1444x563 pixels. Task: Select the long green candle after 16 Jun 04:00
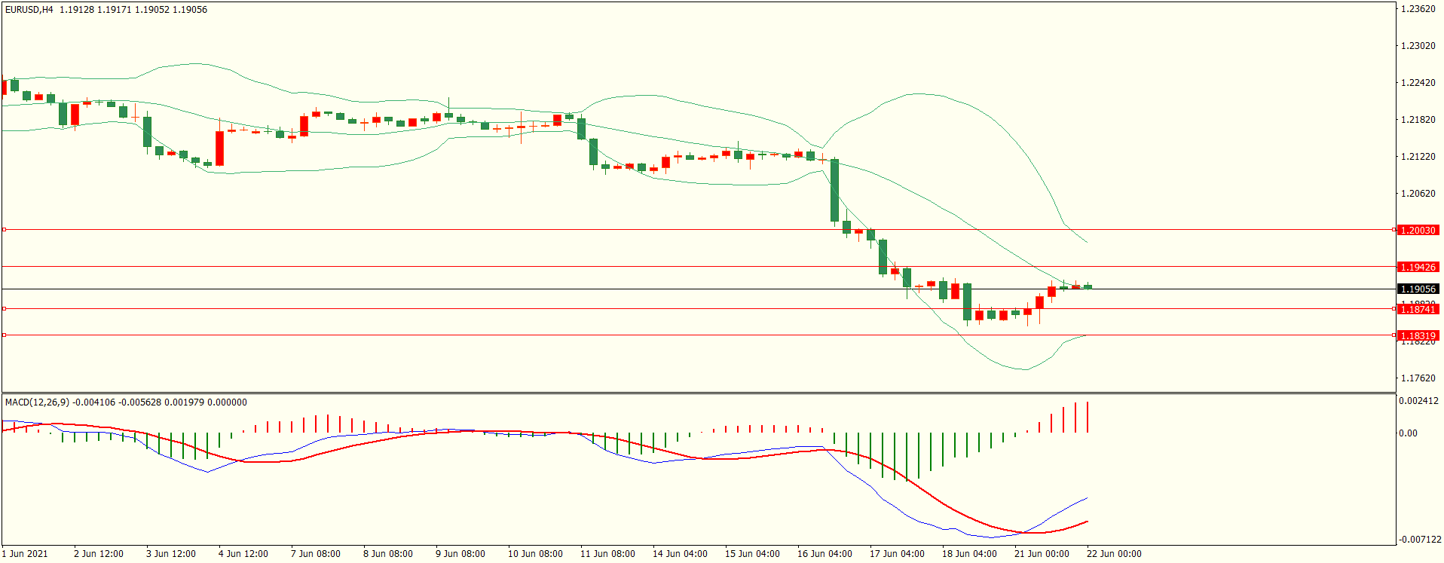tap(835, 191)
